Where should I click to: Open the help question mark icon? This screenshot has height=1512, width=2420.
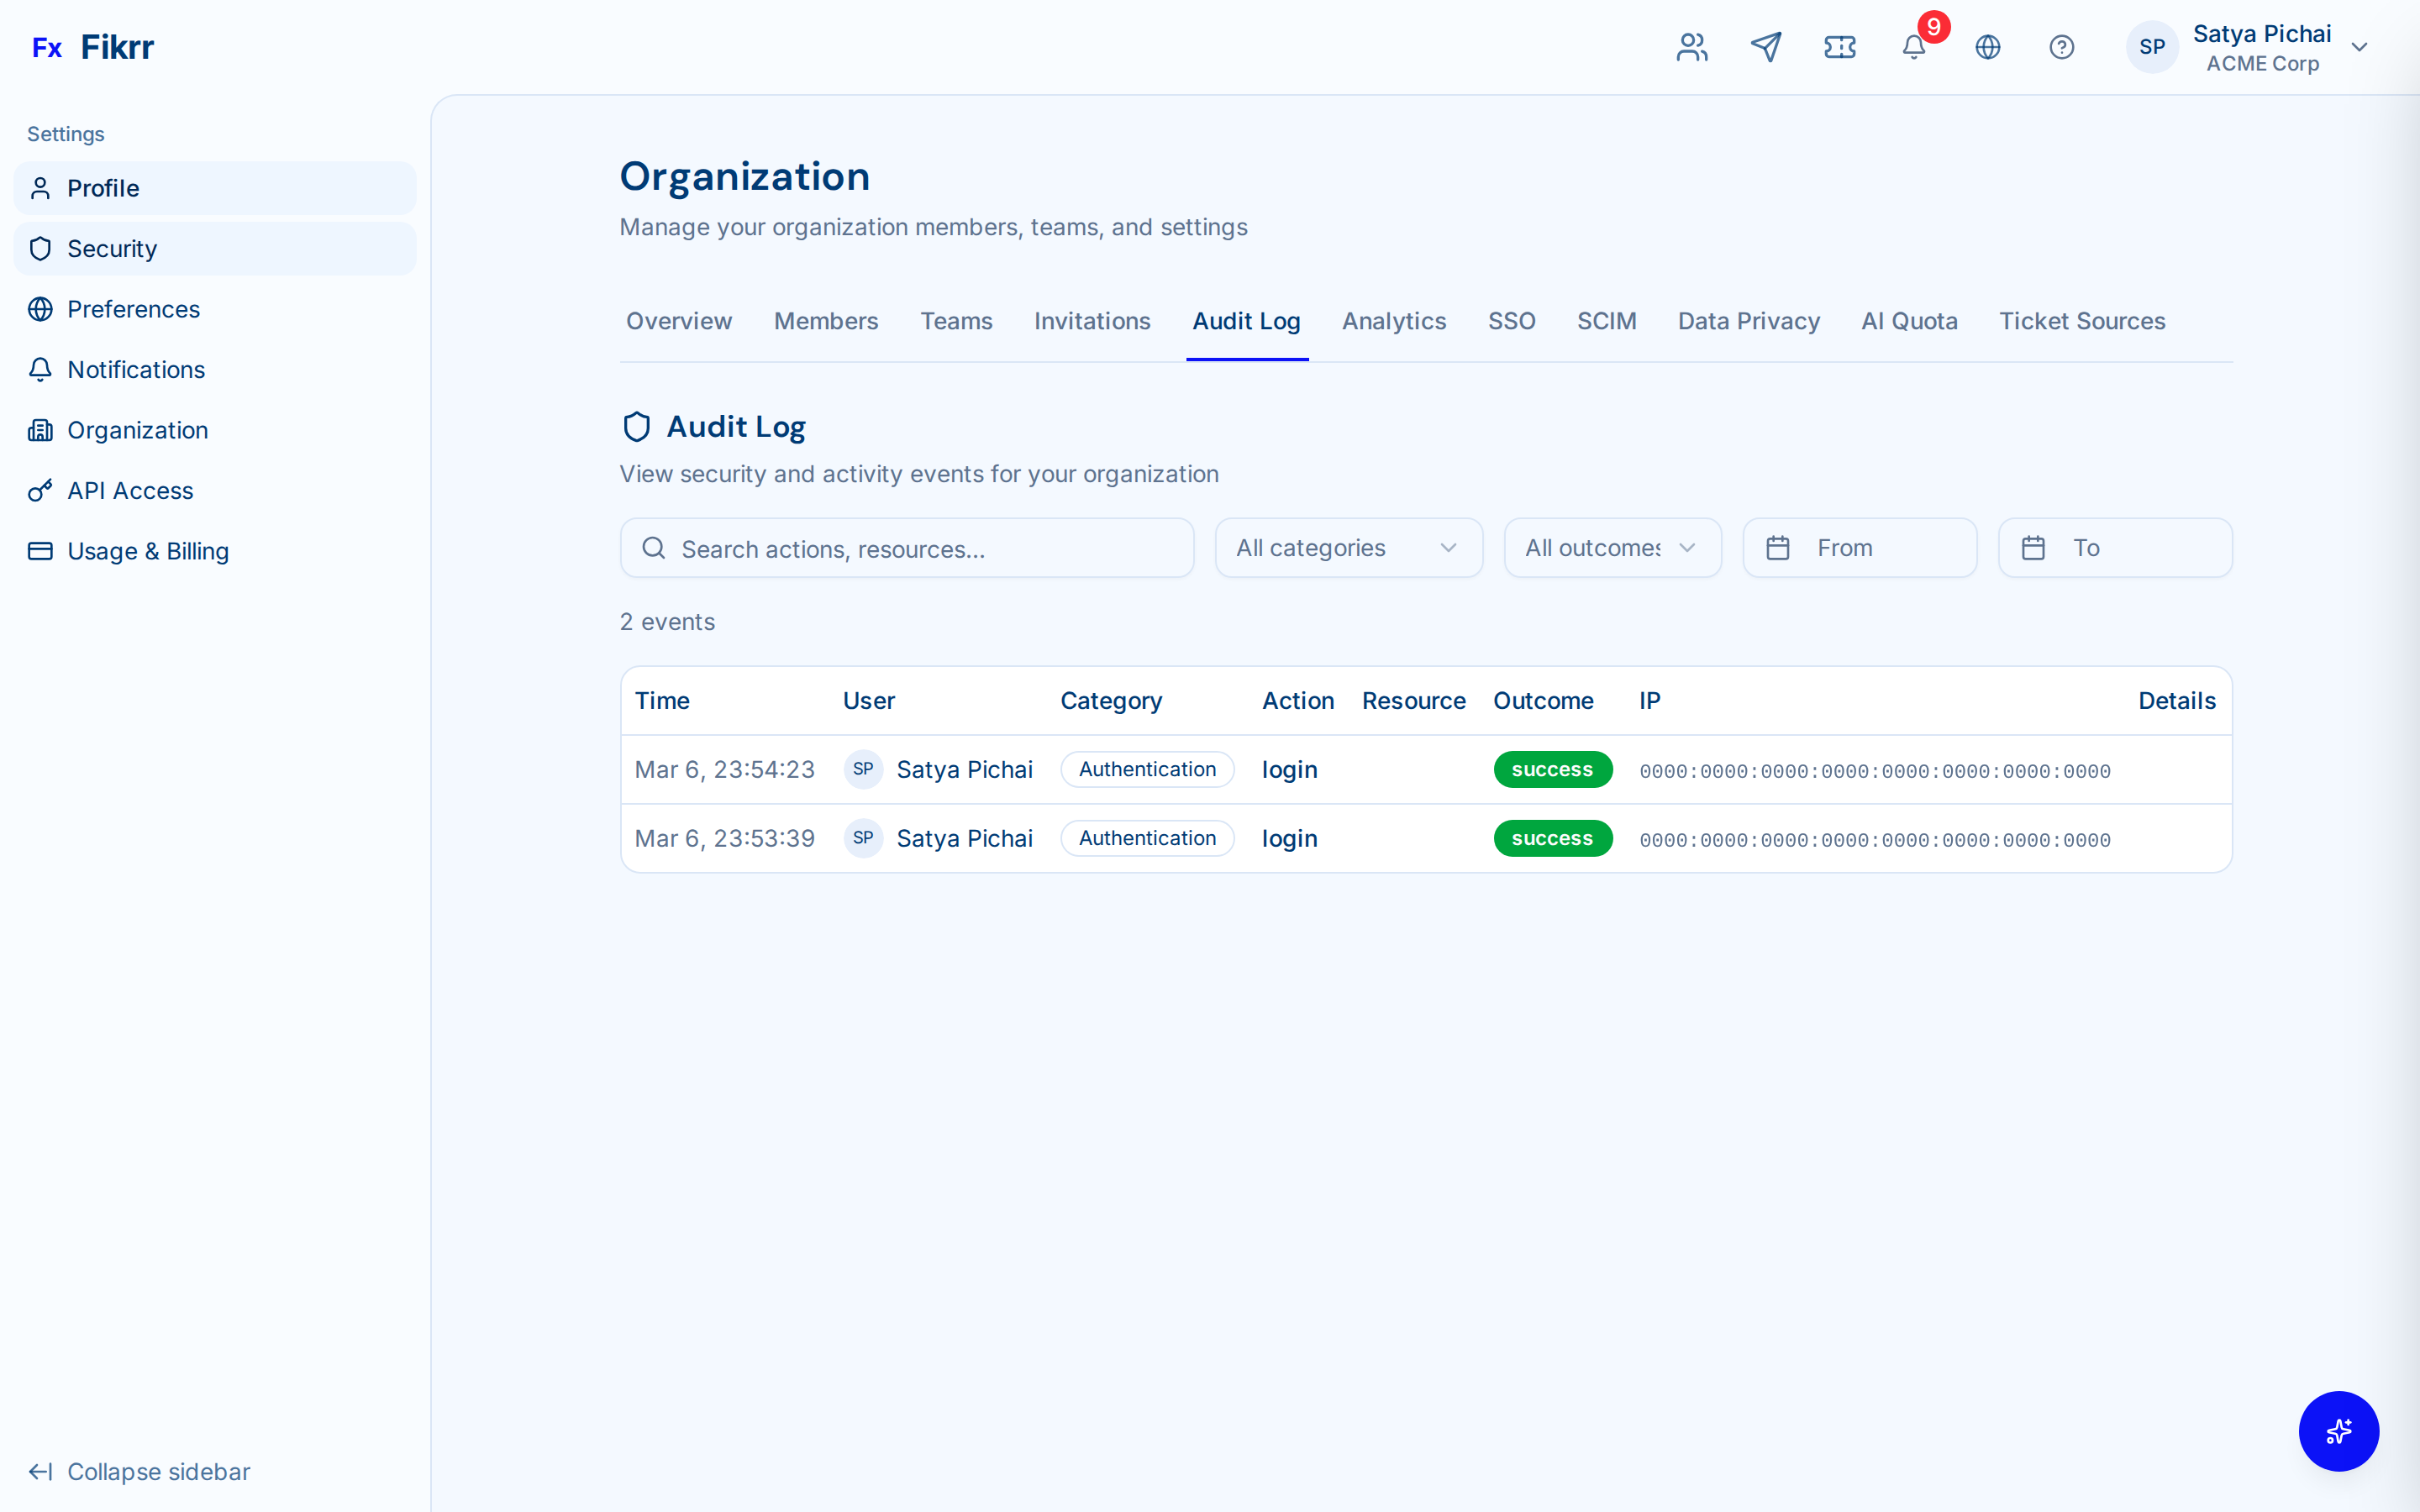(2061, 47)
